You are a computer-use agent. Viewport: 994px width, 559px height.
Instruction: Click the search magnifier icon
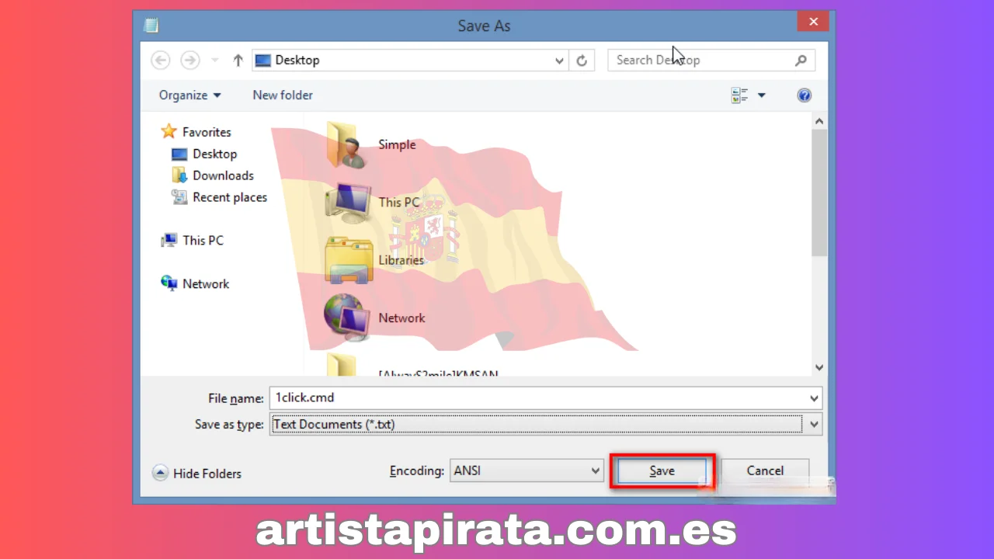pyautogui.click(x=801, y=60)
